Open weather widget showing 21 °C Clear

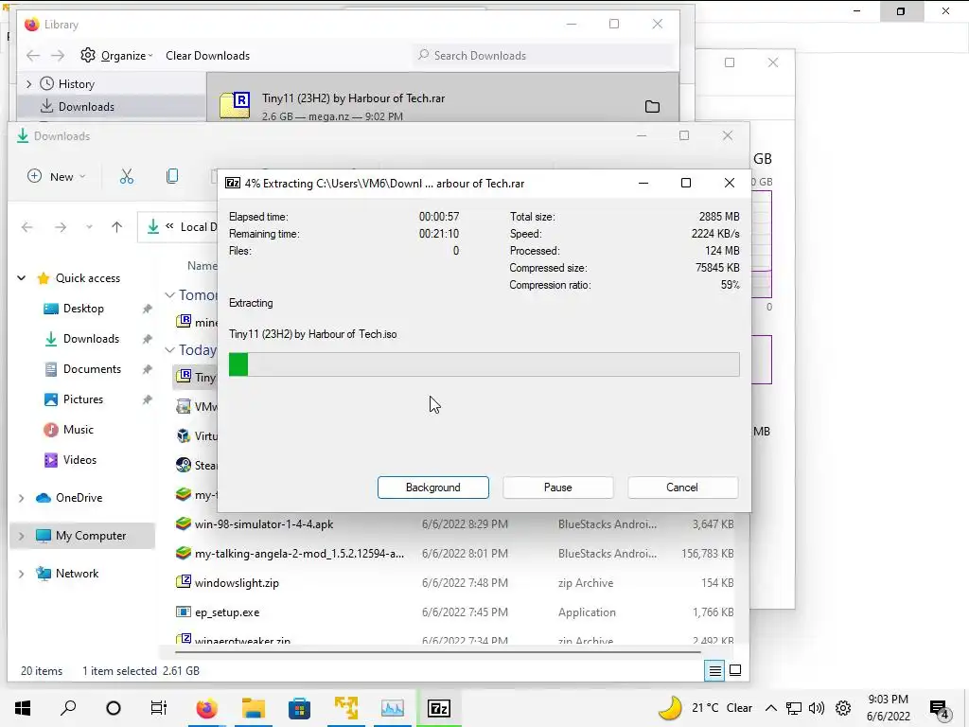tap(706, 708)
